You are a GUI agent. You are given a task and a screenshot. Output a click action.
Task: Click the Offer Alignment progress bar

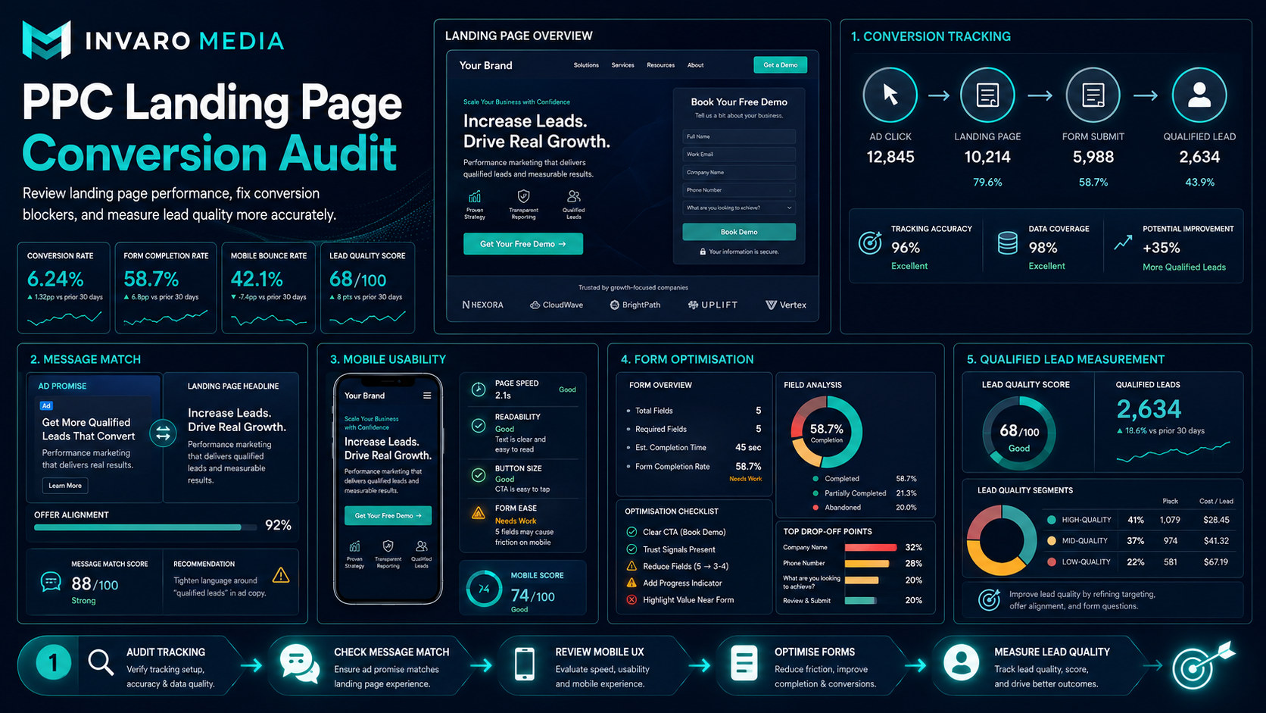coord(145,527)
